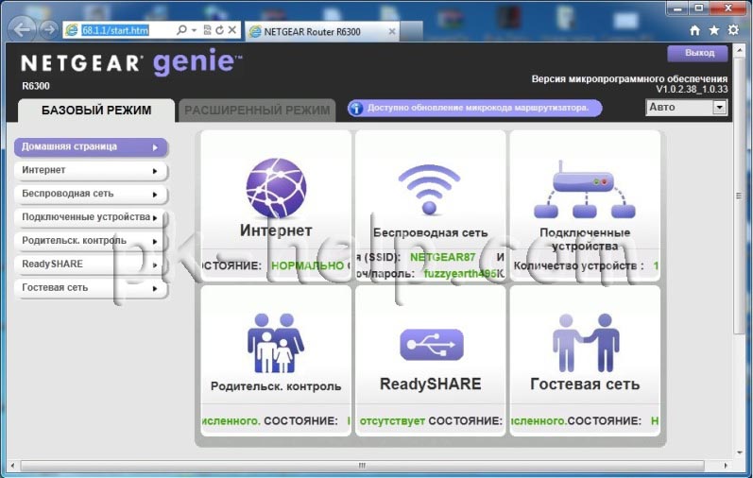Open browser Tools gear icon
Viewport: 753px width, 478px height.
click(x=733, y=30)
